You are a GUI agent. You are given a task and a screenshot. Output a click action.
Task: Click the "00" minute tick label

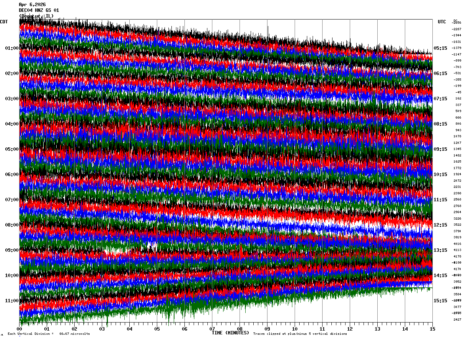tap(20, 329)
